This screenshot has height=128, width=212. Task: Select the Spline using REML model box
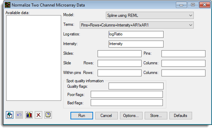(150, 15)
